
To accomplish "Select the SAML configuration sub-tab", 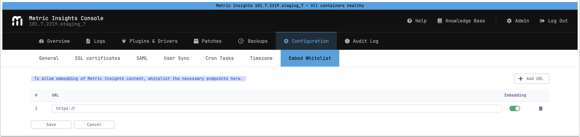I will 142,58.
